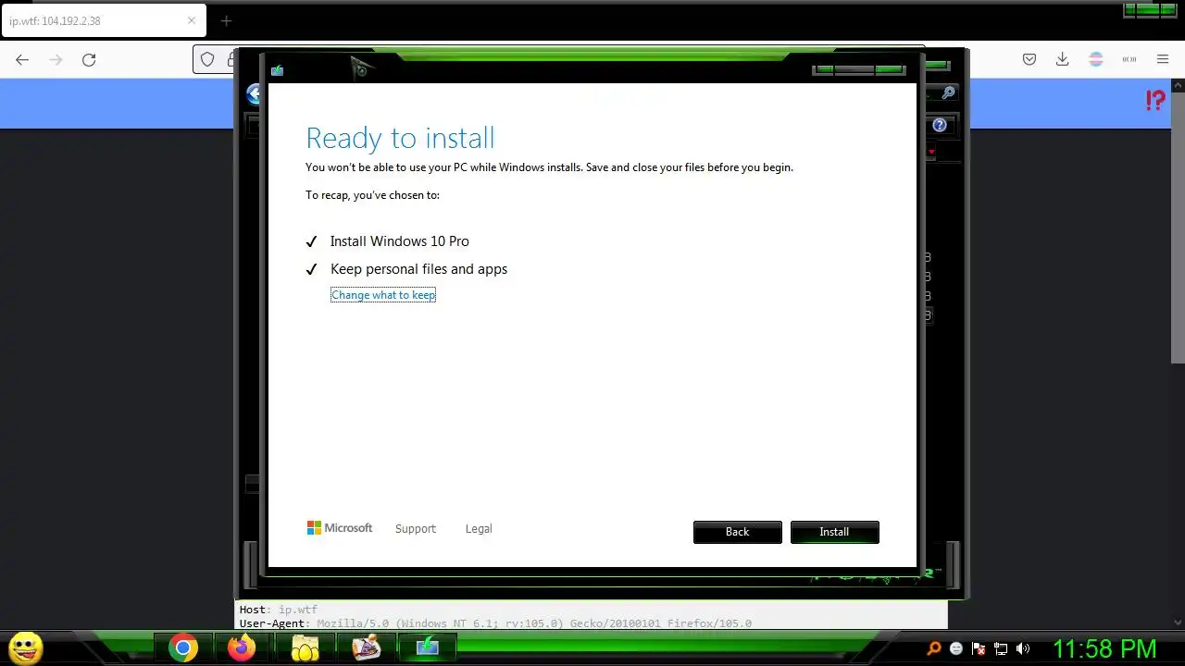Click the Install button
Viewport: 1185px width, 666px height.
pos(834,532)
